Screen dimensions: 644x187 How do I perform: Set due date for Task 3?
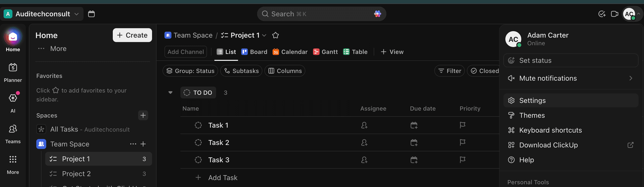coord(414,160)
